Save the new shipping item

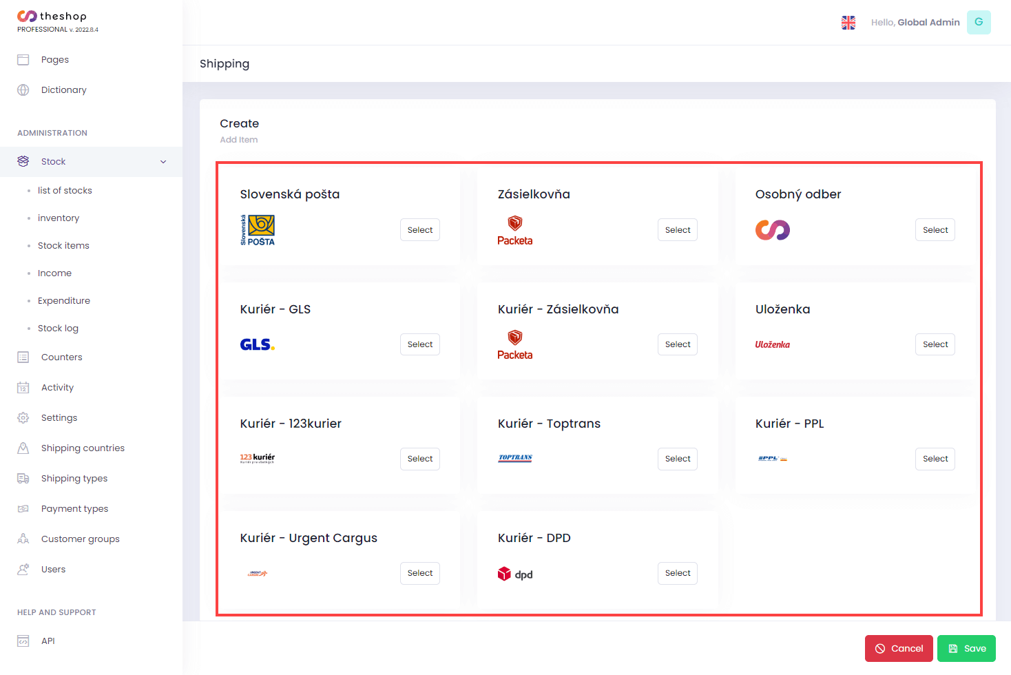click(966, 648)
